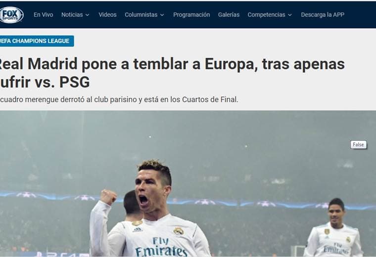Visit the Galerías section

tap(229, 15)
